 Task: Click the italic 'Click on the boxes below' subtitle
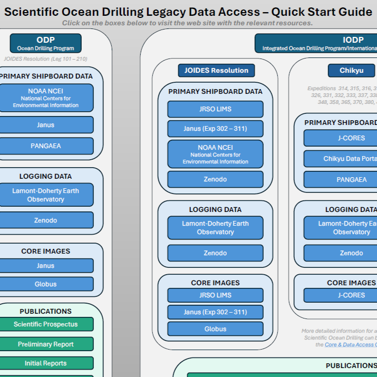[188, 23]
